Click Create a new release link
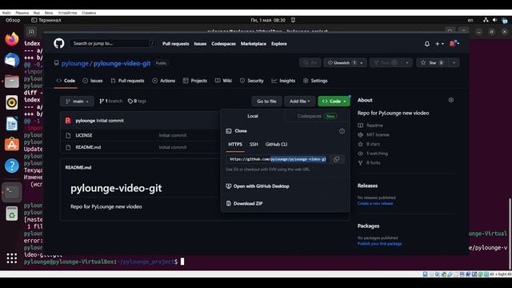 pos(375,203)
